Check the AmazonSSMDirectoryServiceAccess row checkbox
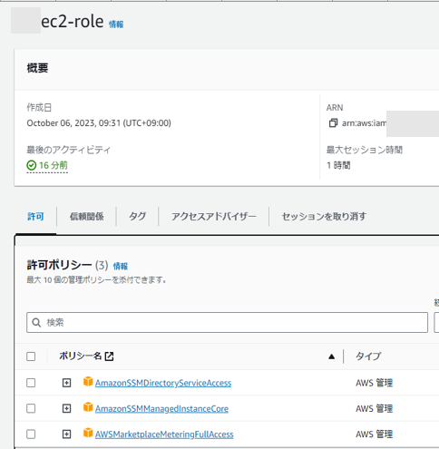 31,383
